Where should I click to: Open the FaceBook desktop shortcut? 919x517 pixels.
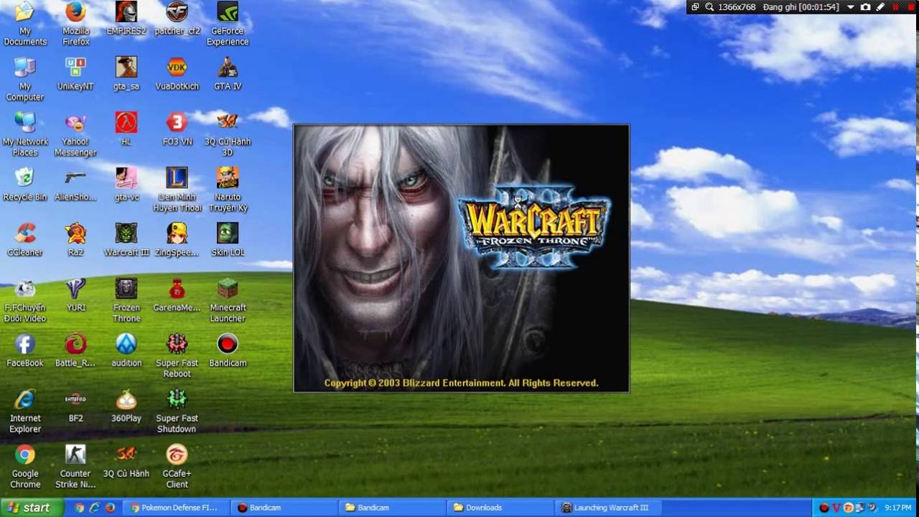[x=25, y=350]
